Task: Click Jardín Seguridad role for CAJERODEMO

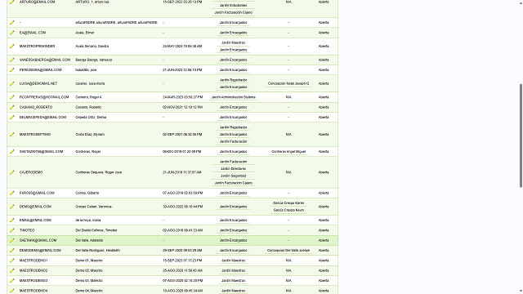Action: [233, 176]
